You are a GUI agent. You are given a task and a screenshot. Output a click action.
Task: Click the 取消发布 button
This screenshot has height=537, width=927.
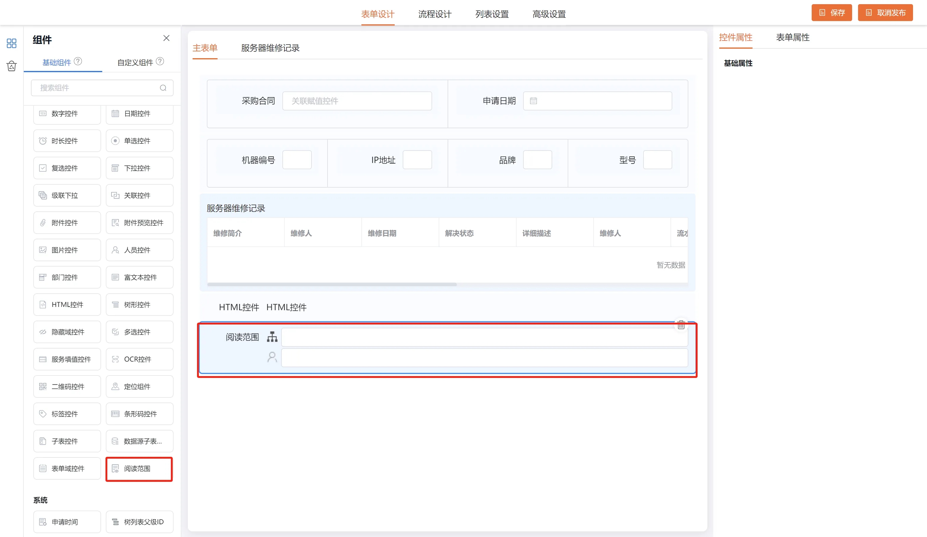(x=885, y=13)
